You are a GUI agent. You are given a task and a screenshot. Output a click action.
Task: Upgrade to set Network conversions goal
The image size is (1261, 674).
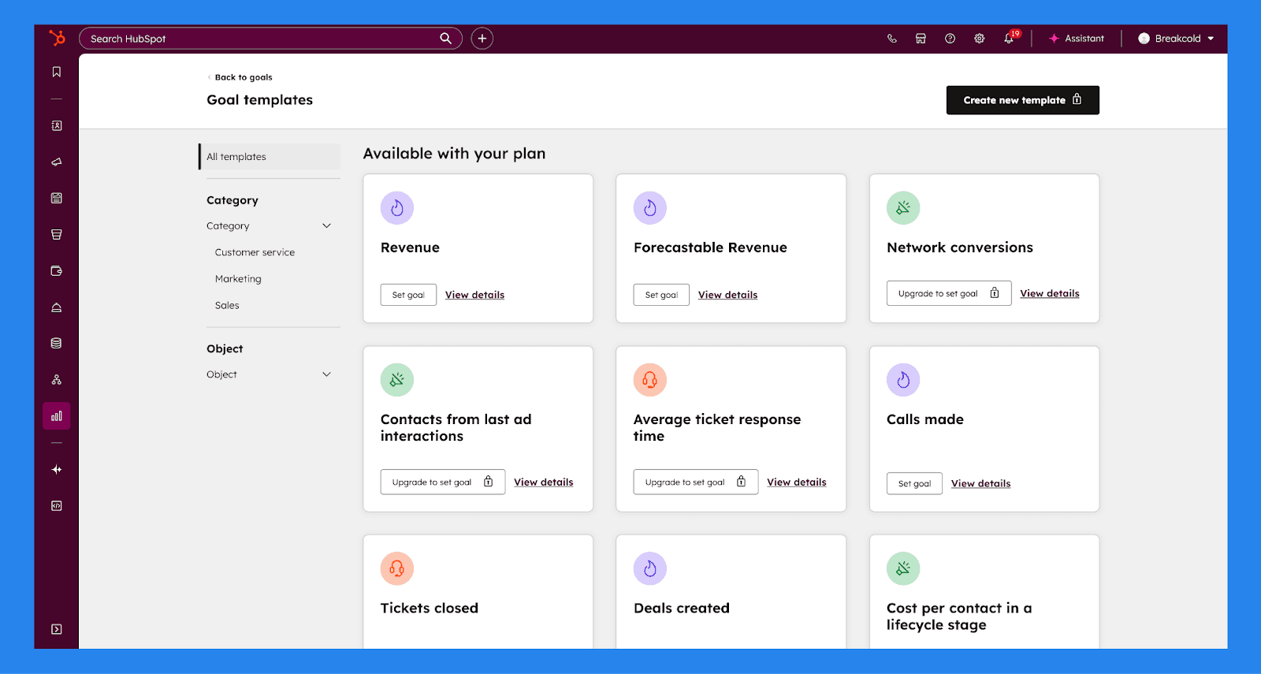(949, 293)
